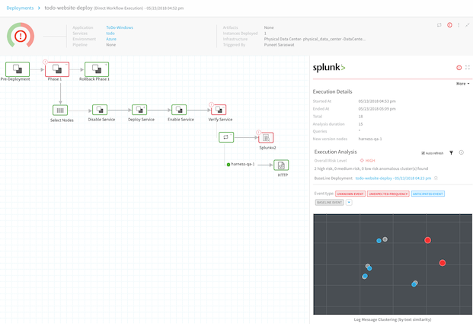This screenshot has height=324, width=473.
Task: Click the Select Nodes label
Action: click(62, 120)
